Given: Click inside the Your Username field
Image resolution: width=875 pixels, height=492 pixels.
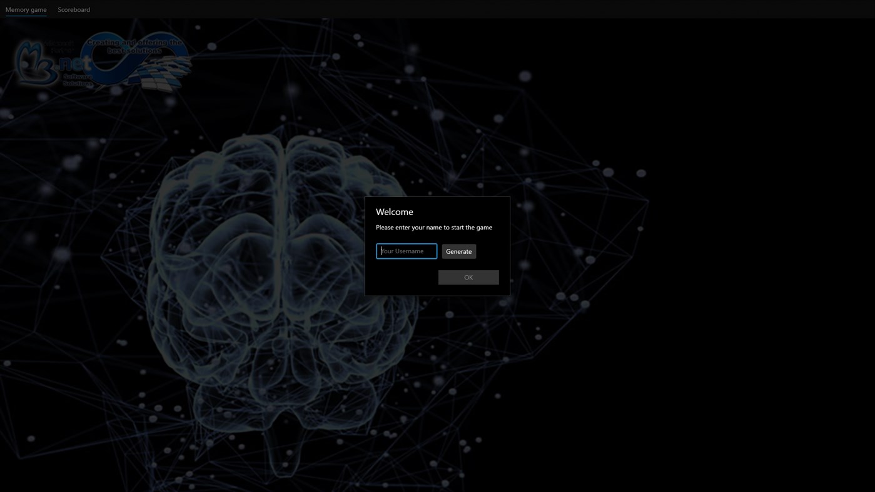Looking at the screenshot, I should tap(406, 251).
